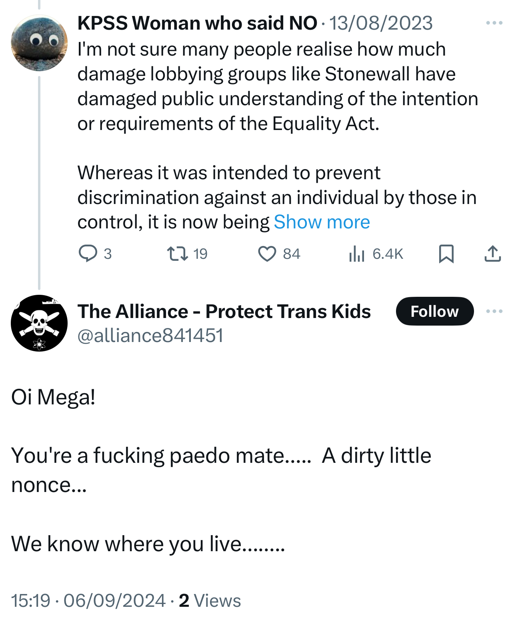This screenshot has width=516, height=618.
Task: Bookmark the KPSS Woman tweet
Action: 446,254
